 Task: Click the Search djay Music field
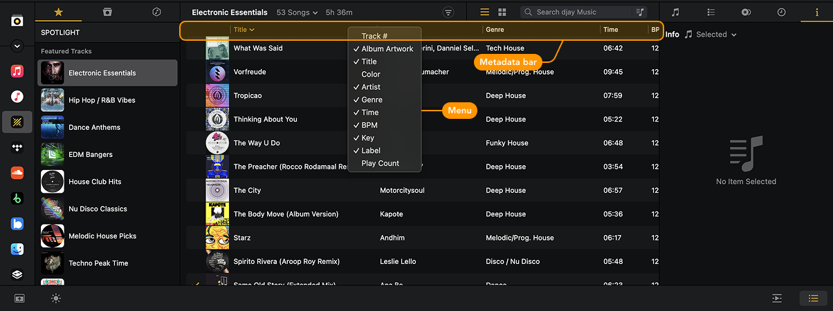pos(578,12)
